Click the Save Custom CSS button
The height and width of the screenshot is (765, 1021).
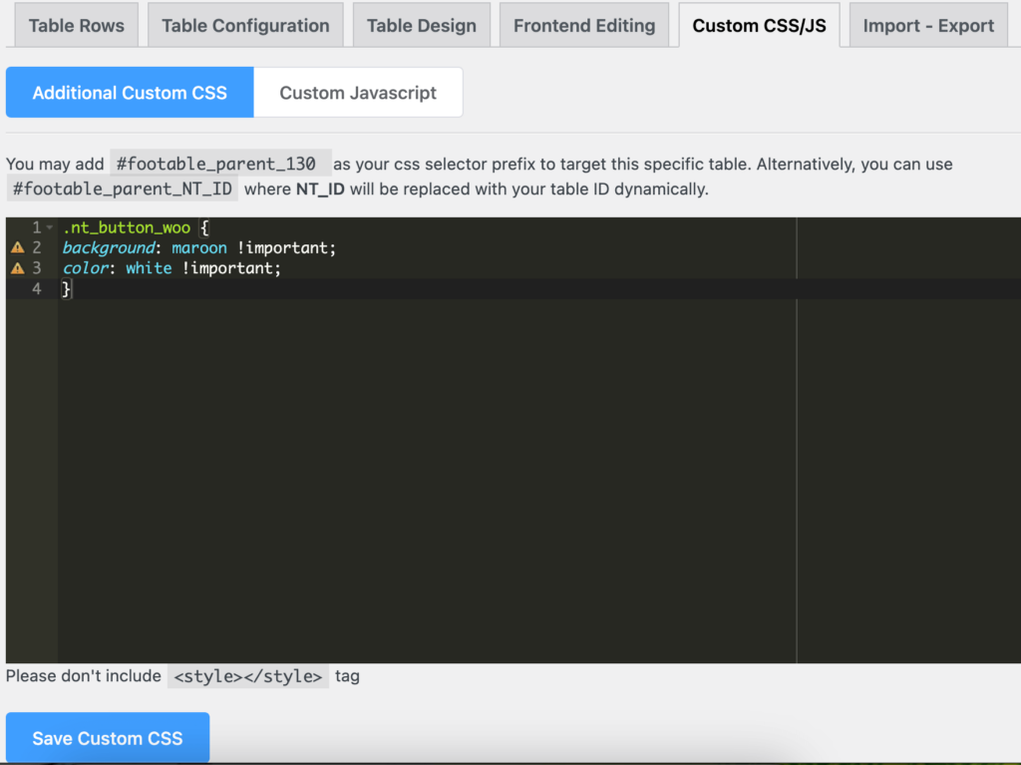click(108, 738)
